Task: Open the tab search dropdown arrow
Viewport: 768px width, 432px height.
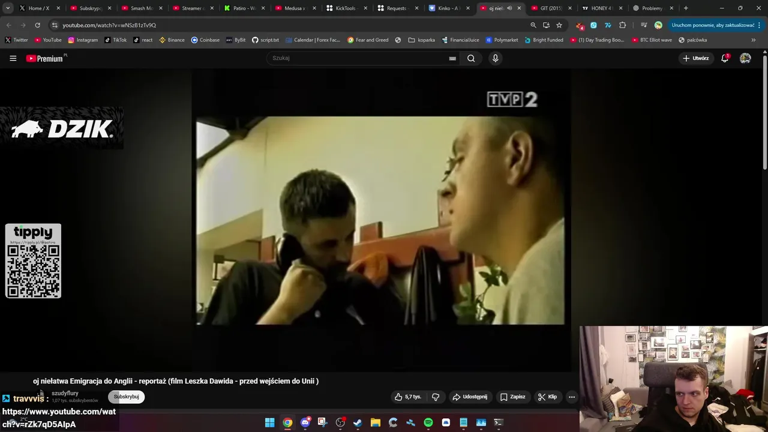Action: [8, 8]
